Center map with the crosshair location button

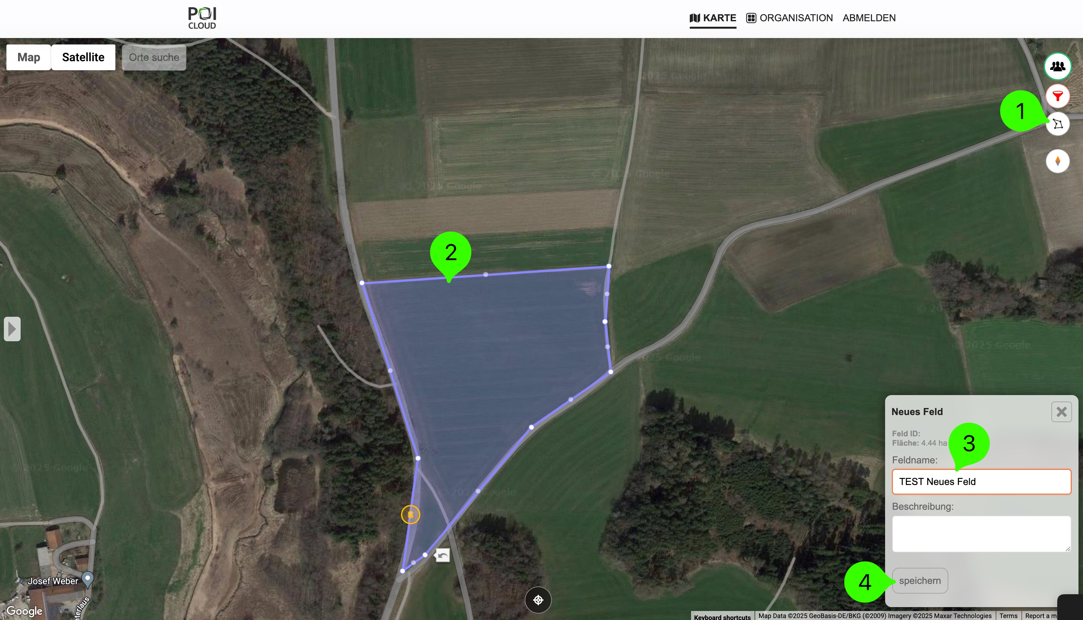[538, 600]
